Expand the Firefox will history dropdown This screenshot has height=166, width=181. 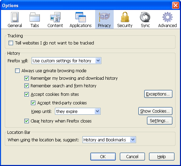[66, 61]
